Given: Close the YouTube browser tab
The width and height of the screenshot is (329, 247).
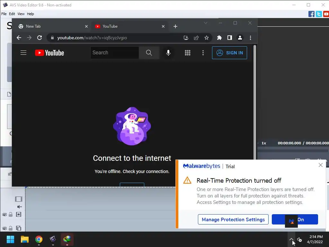Looking at the screenshot, I should 163,26.
